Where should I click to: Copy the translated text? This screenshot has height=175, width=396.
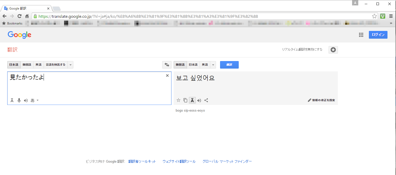[185, 100]
